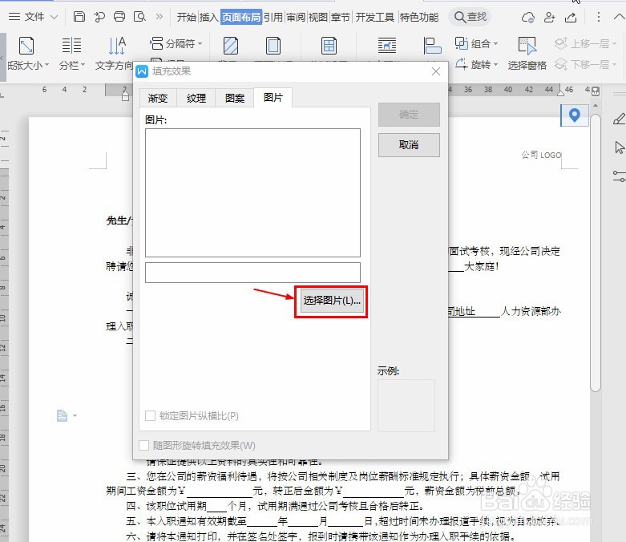Click the text wrapping icon
626x542 pixels.
[387, 46]
